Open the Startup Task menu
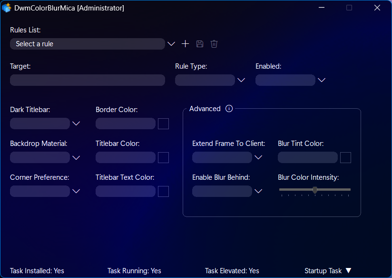 [328, 271]
